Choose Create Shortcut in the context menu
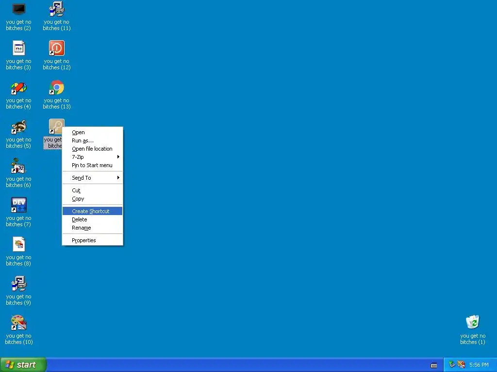 [93, 211]
